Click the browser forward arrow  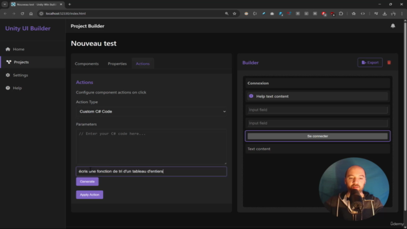(x=14, y=13)
